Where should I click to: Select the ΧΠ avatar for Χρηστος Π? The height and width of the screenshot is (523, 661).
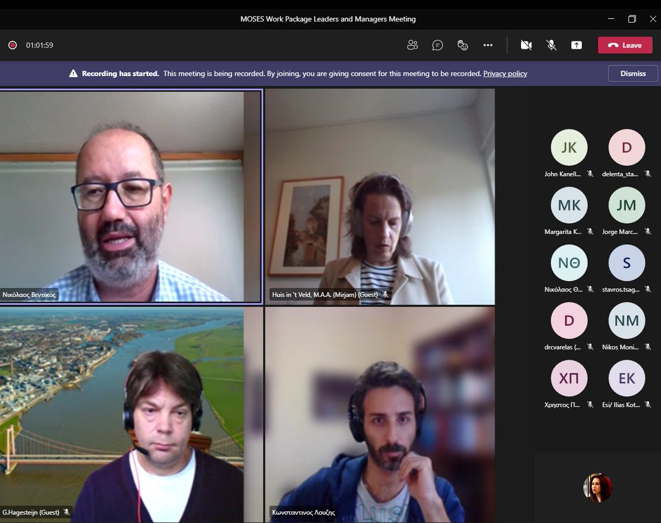tap(569, 379)
